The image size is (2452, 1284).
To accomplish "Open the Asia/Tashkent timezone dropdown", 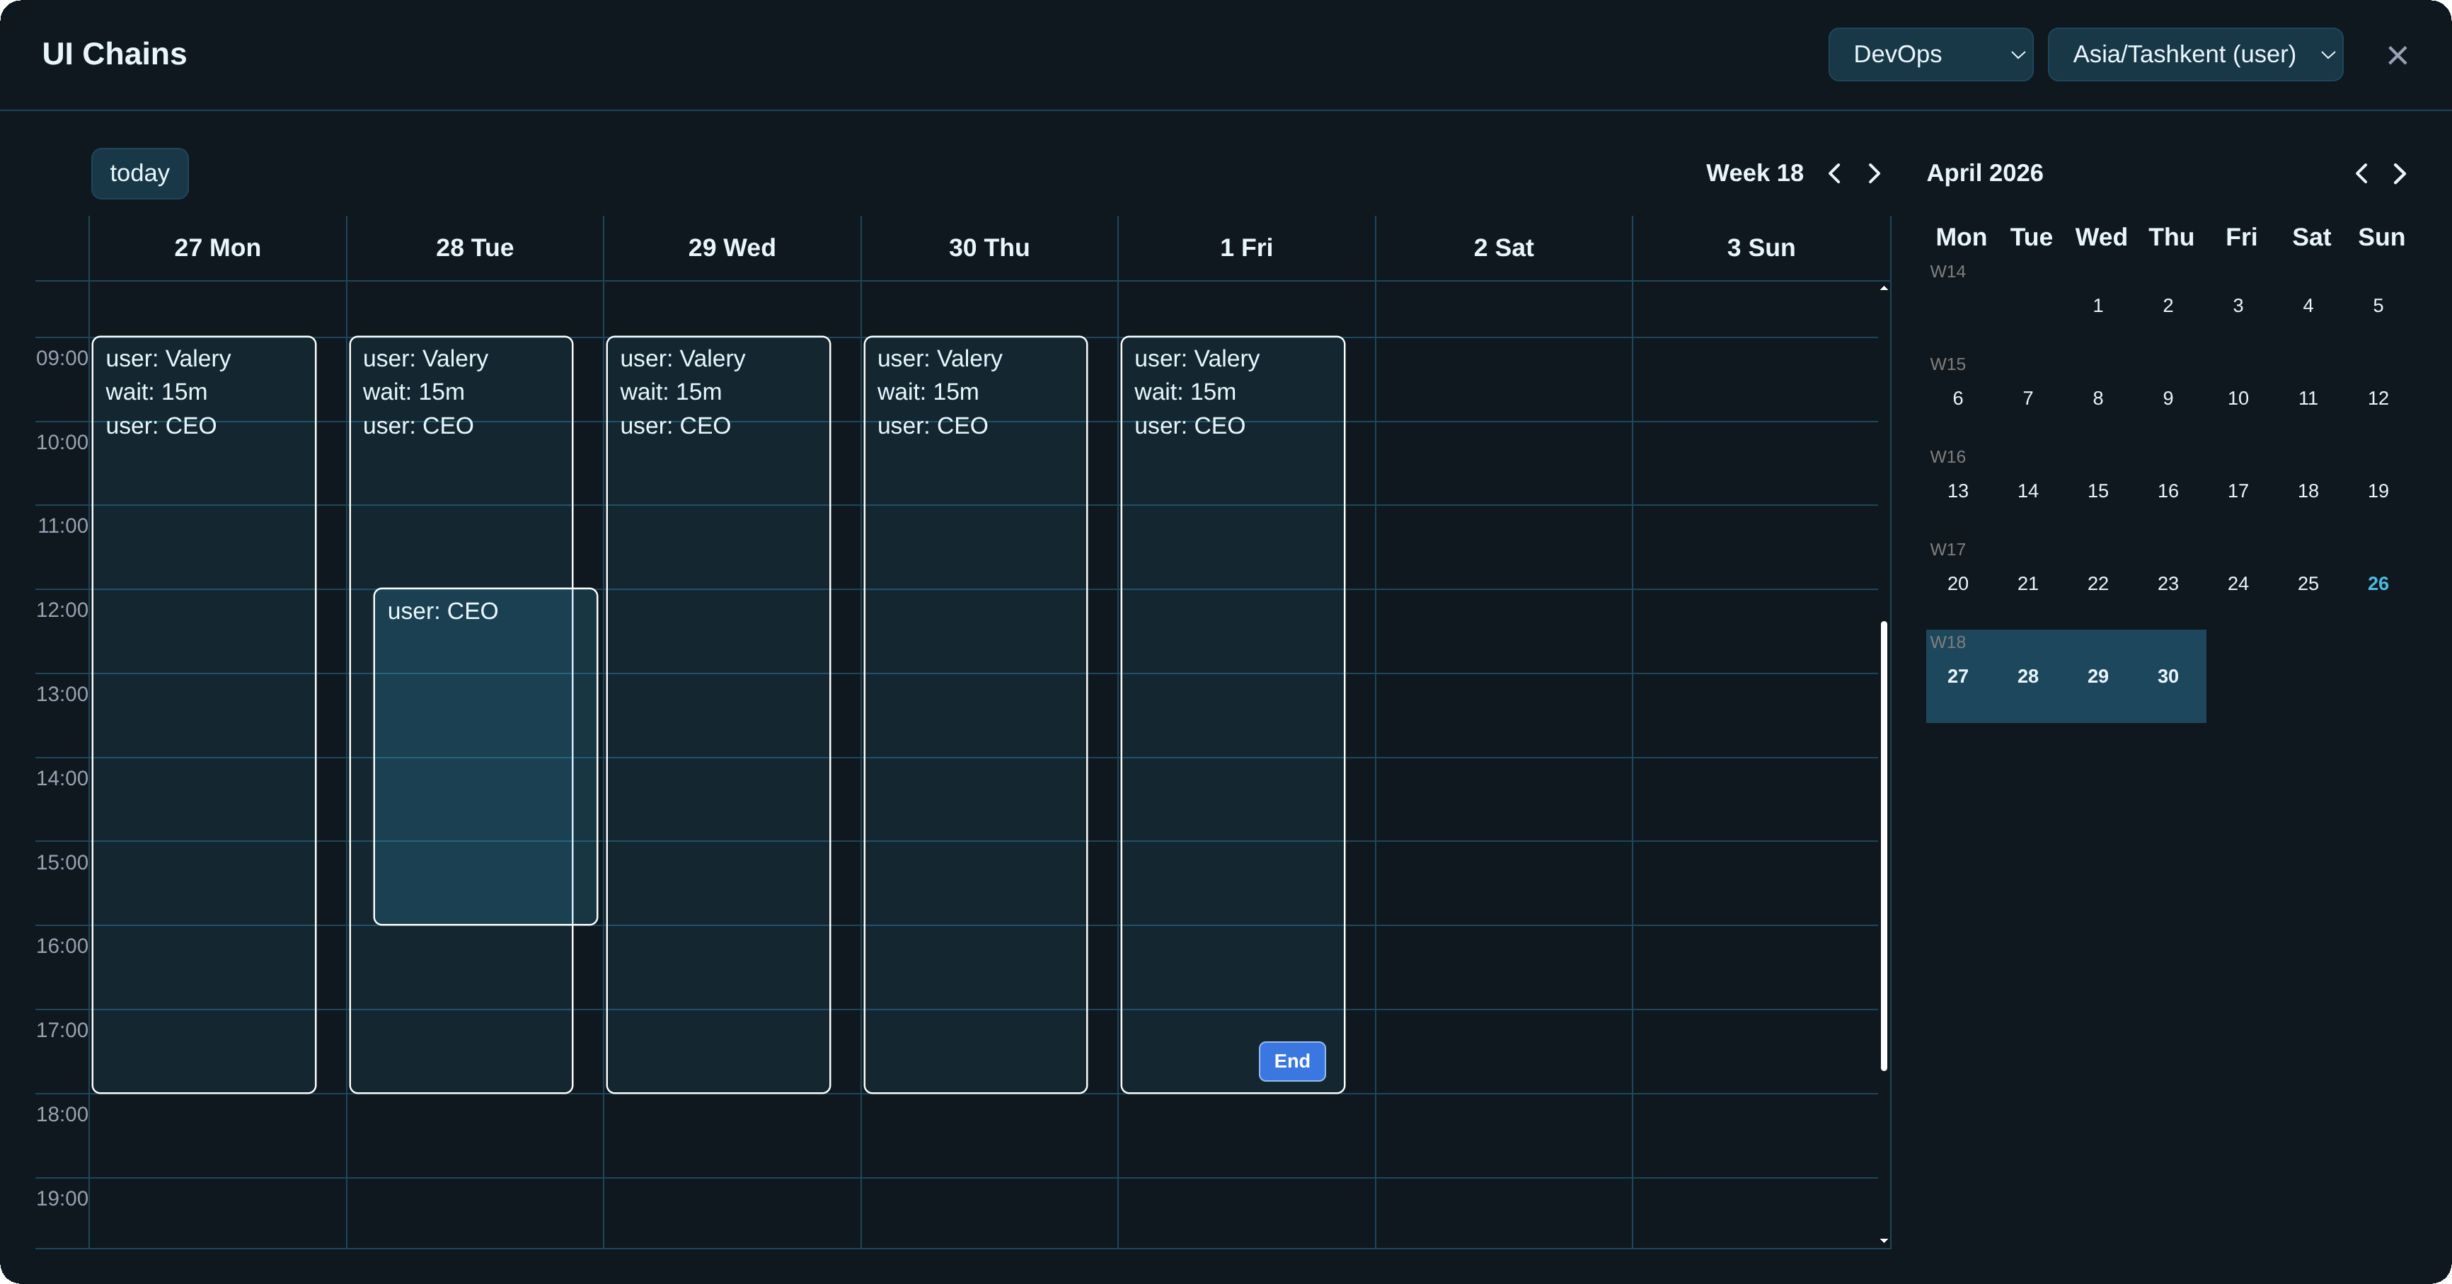I will pos(2195,54).
